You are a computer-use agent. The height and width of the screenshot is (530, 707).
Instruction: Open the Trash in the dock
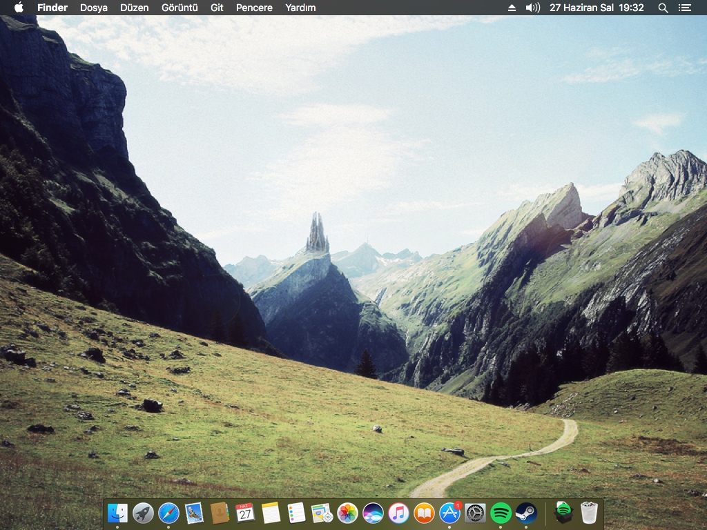pyautogui.click(x=589, y=513)
